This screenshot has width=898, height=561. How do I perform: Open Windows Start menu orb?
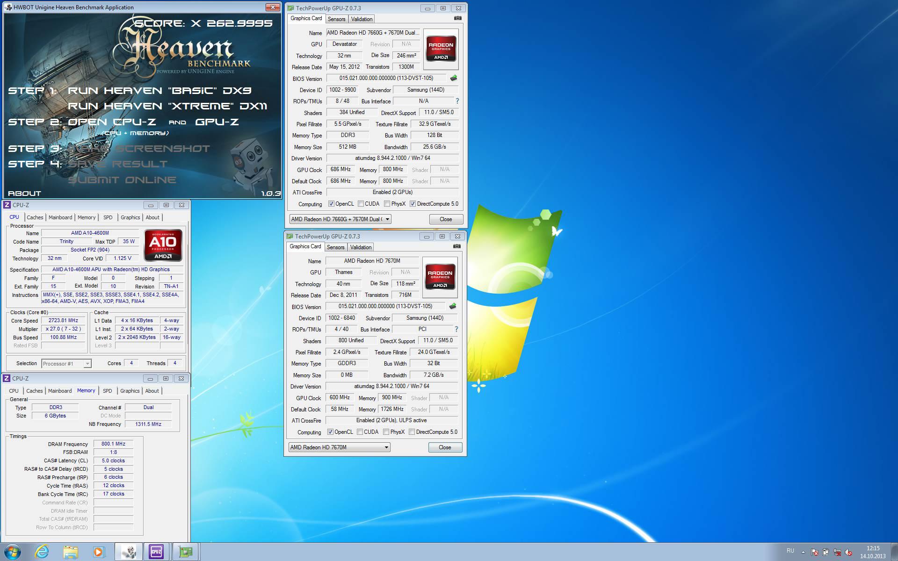pyautogui.click(x=12, y=552)
